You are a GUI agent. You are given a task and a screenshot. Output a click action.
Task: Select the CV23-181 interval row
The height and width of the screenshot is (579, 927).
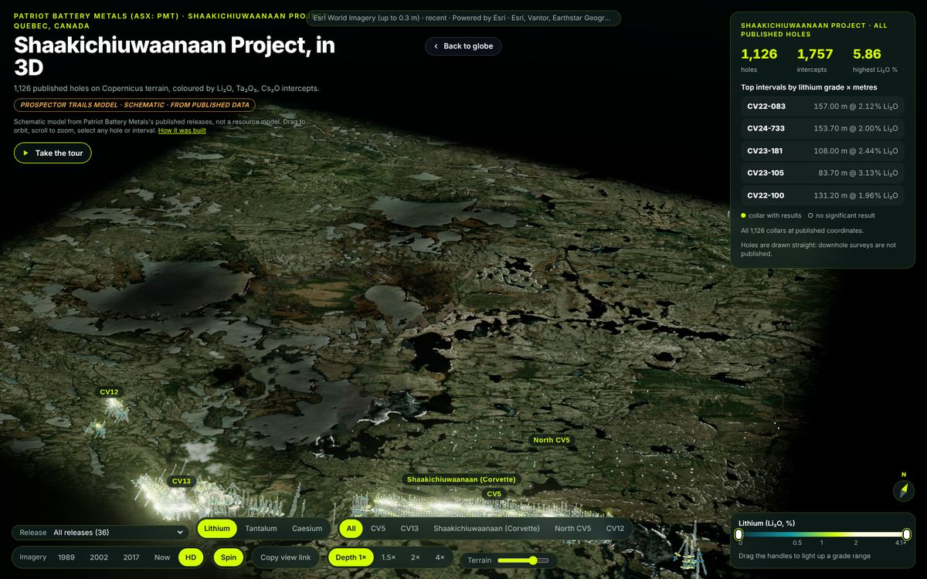pos(823,151)
